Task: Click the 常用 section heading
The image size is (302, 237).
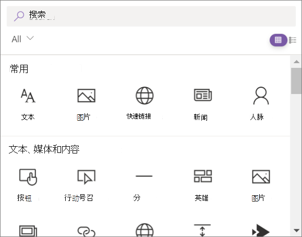Action: [x=19, y=69]
